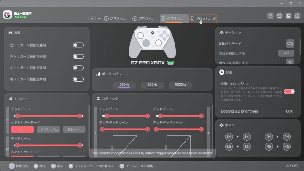This screenshot has height=171, width=304.
Task: Click the left stick アンチデッドゾーン slider
Action: (125, 129)
